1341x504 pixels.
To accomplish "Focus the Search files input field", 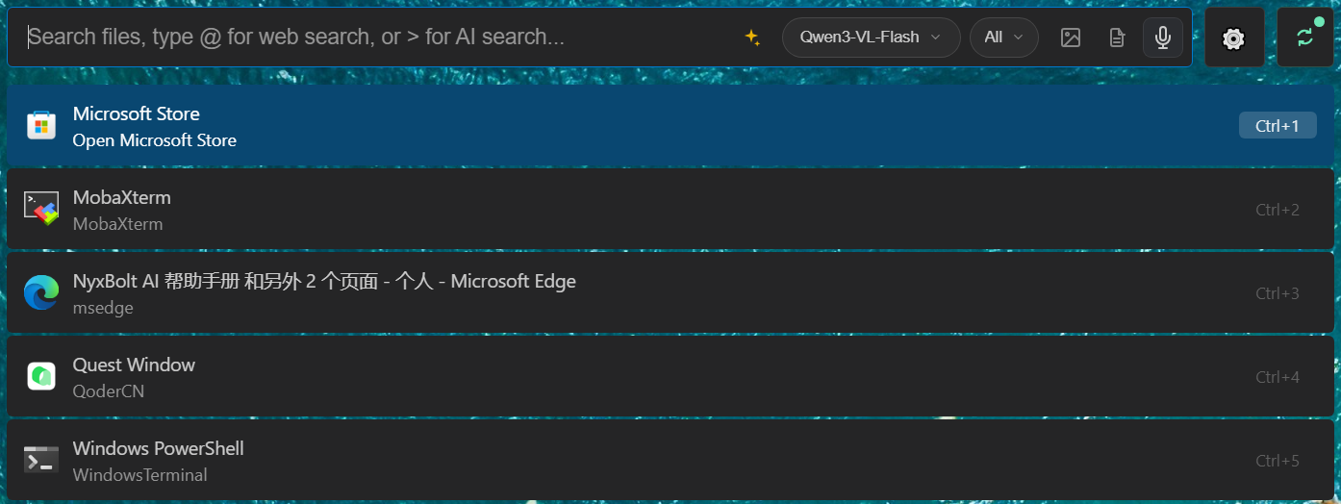I will coord(375,38).
